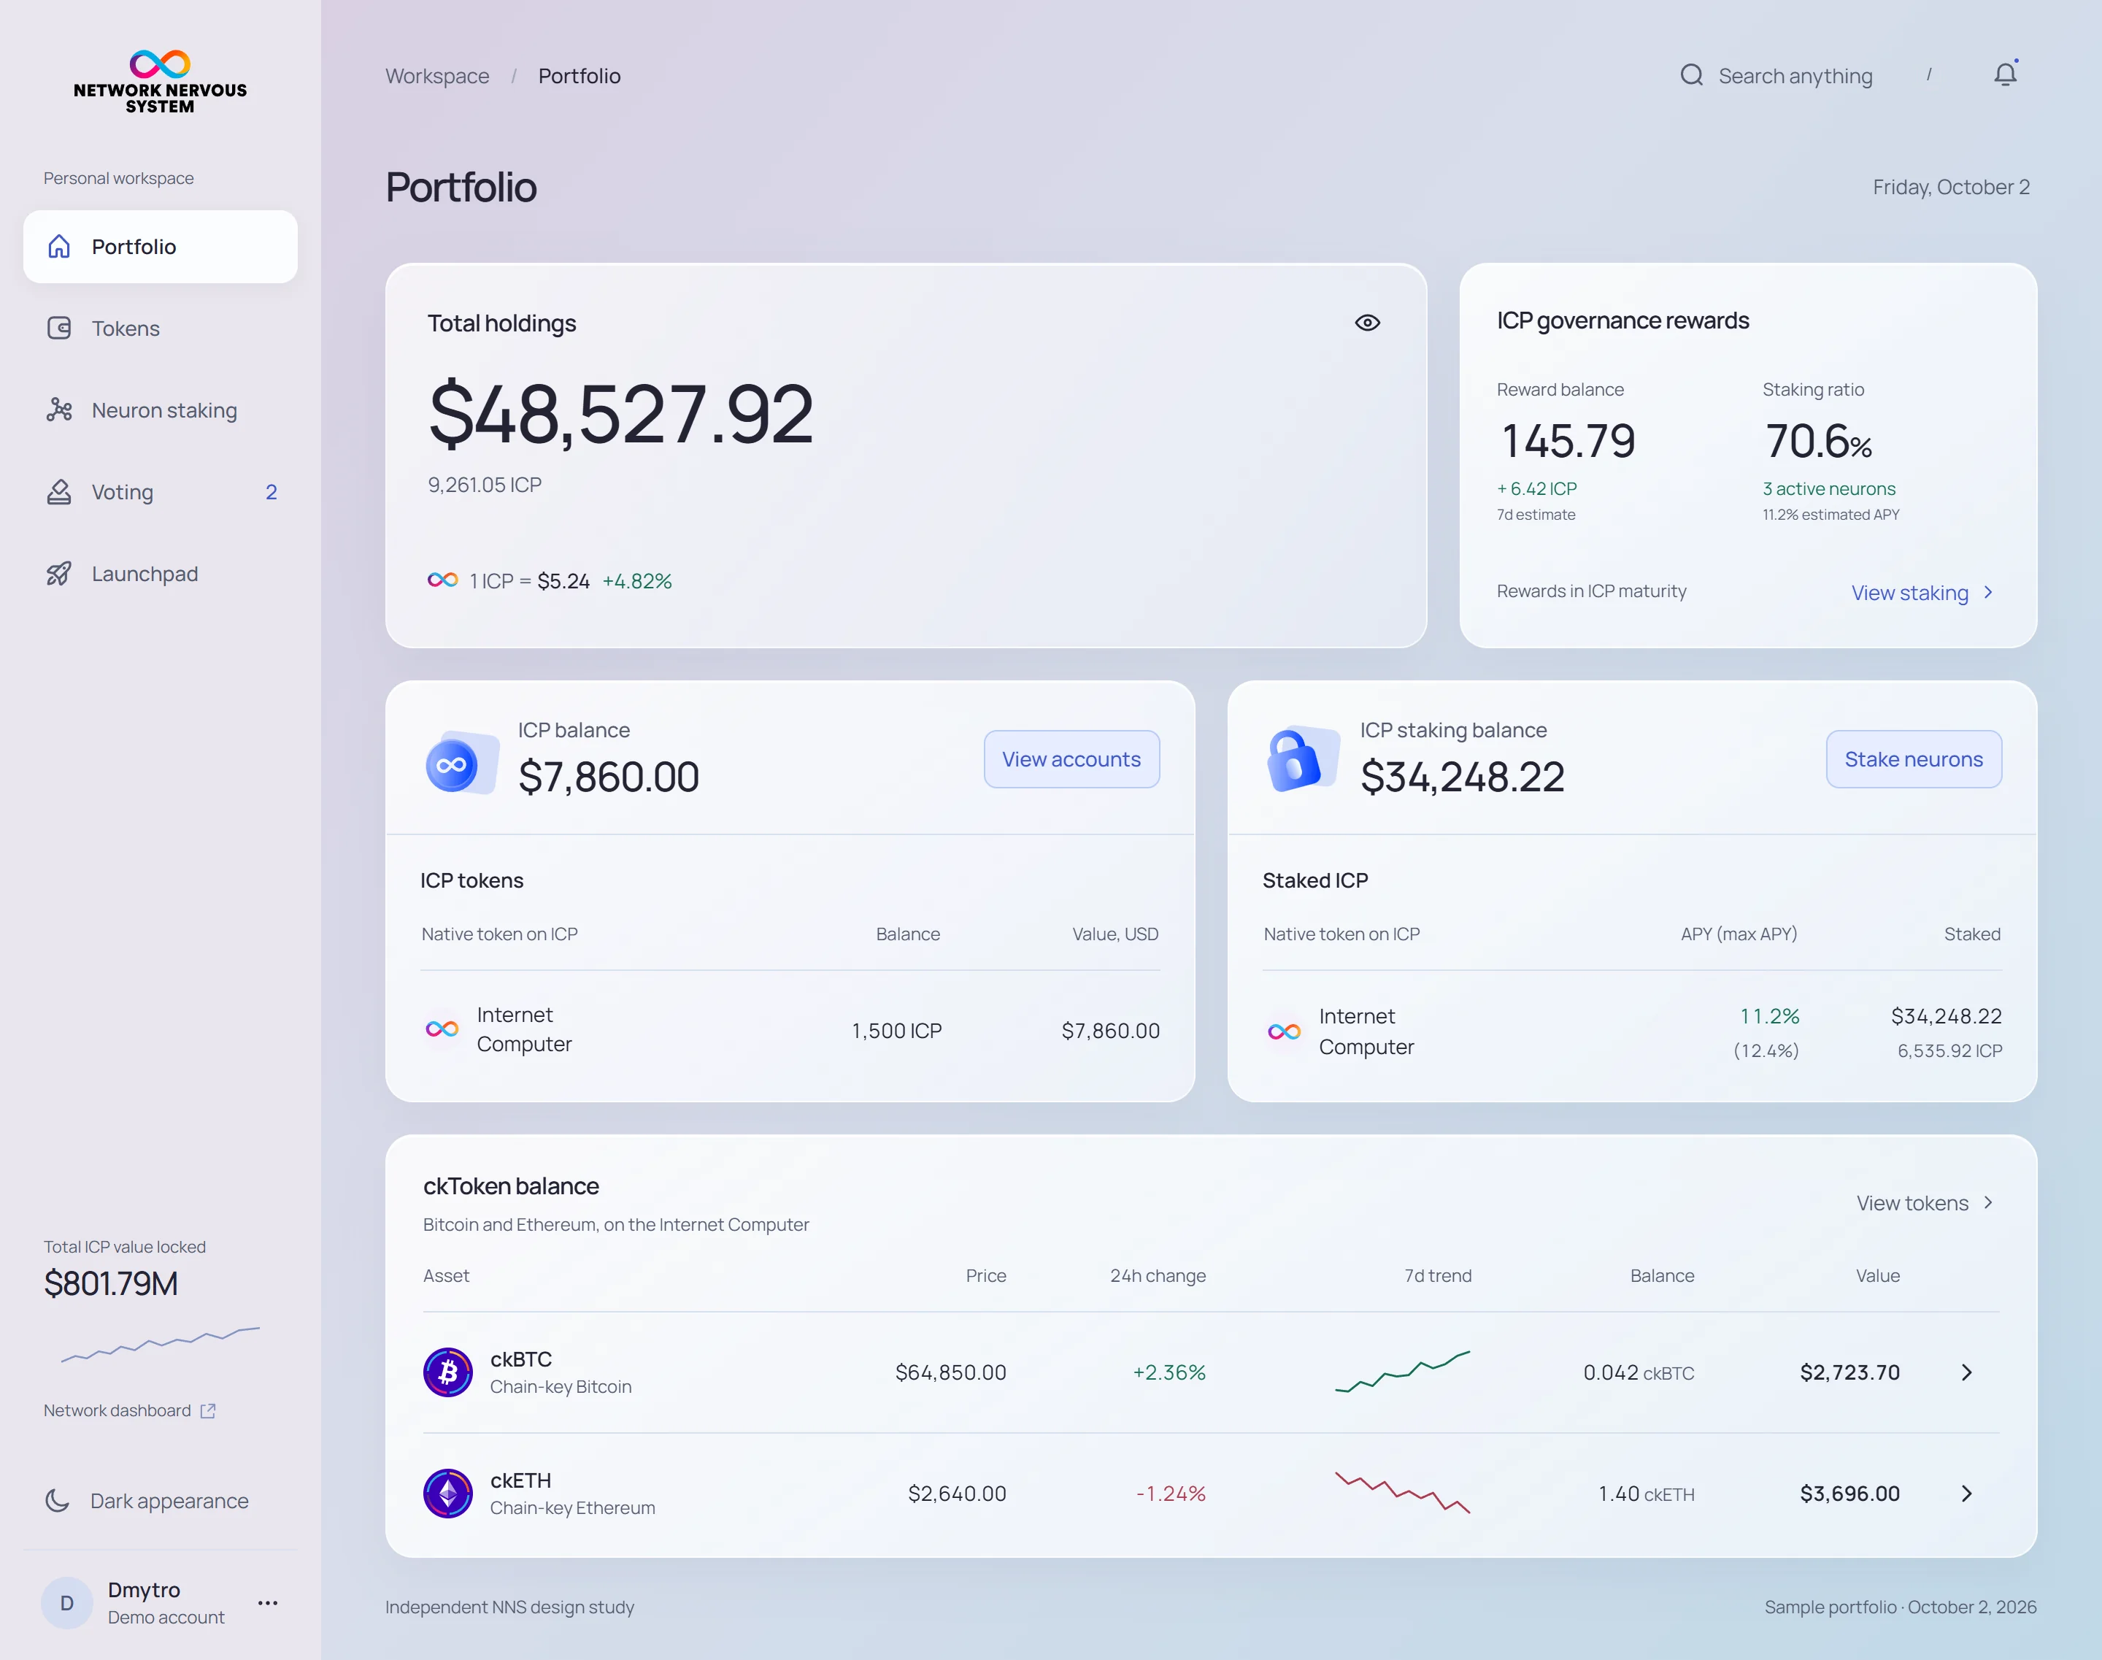2102x1660 pixels.
Task: Click the chevron next to View tokens
Action: coord(1988,1202)
